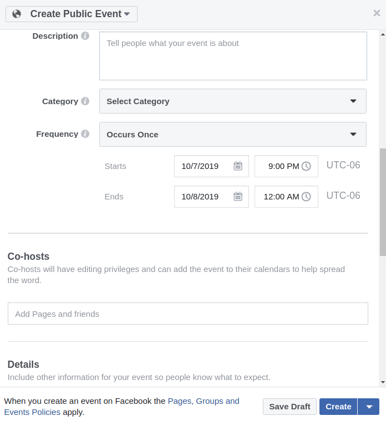Click the info icon next to Description
Image resolution: width=386 pixels, height=426 pixels.
(x=85, y=36)
